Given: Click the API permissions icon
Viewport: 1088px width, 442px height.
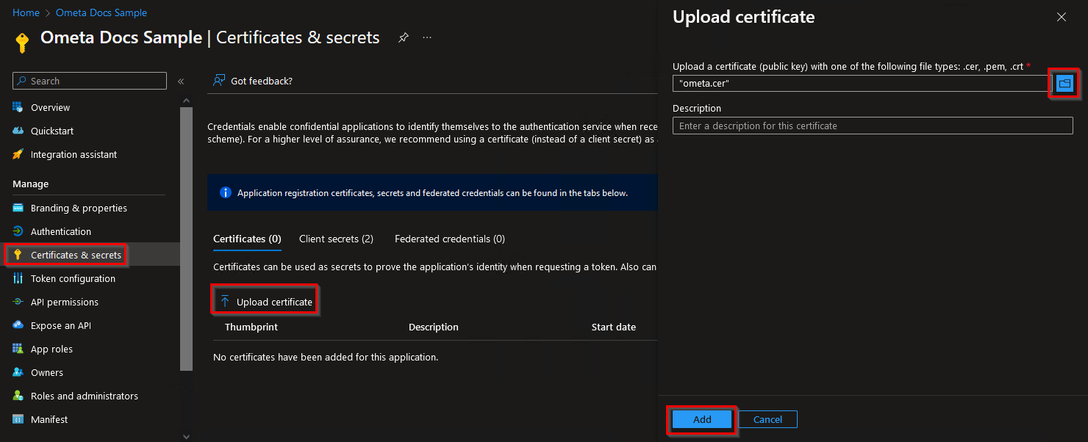Looking at the screenshot, I should point(18,302).
